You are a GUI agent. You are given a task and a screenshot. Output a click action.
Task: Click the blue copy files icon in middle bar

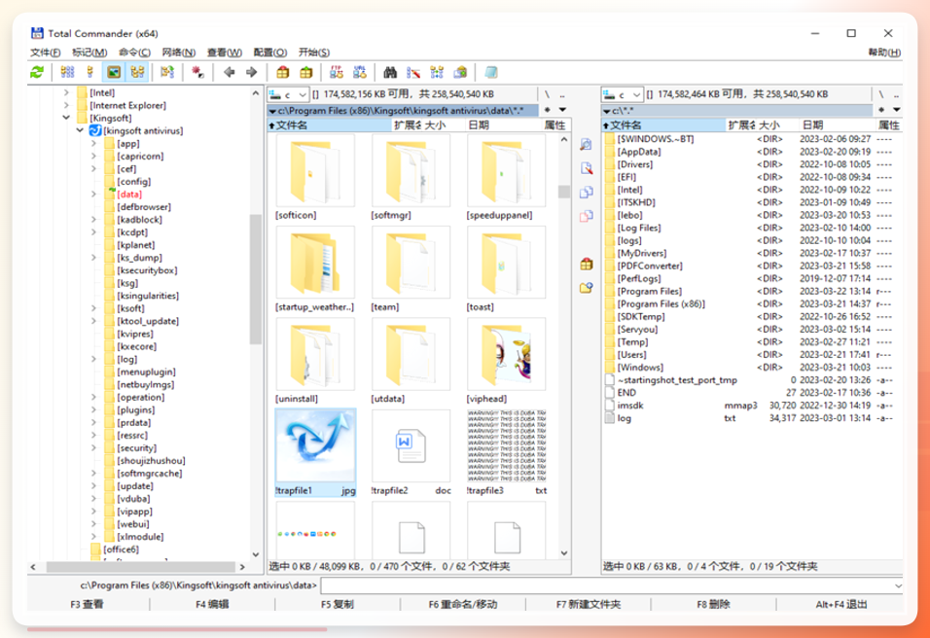coord(586,193)
